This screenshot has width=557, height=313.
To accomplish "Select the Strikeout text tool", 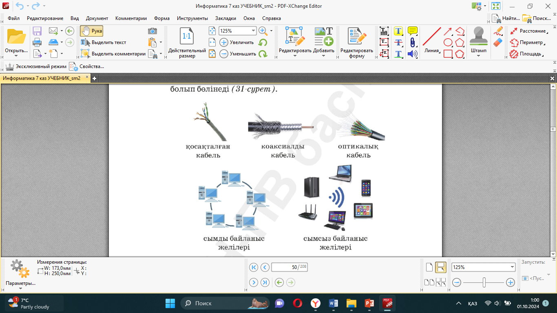I will coord(398,42).
